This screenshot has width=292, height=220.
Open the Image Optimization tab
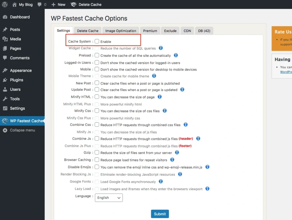[x=121, y=31]
